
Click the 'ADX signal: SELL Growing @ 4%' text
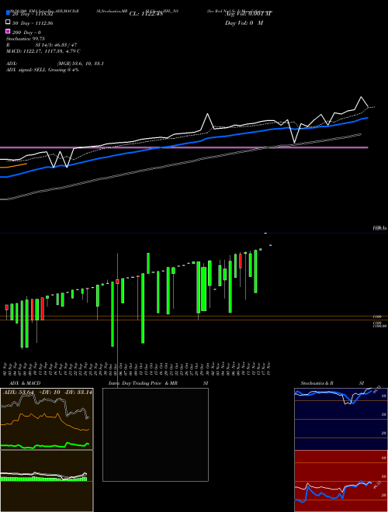(43, 70)
